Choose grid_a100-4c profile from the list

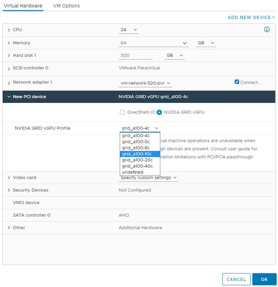click(140, 136)
